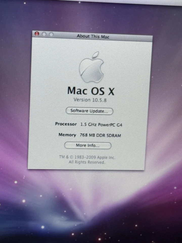Zoom the About This Mac window
This screenshot has height=243, width=182.
coord(51,34)
